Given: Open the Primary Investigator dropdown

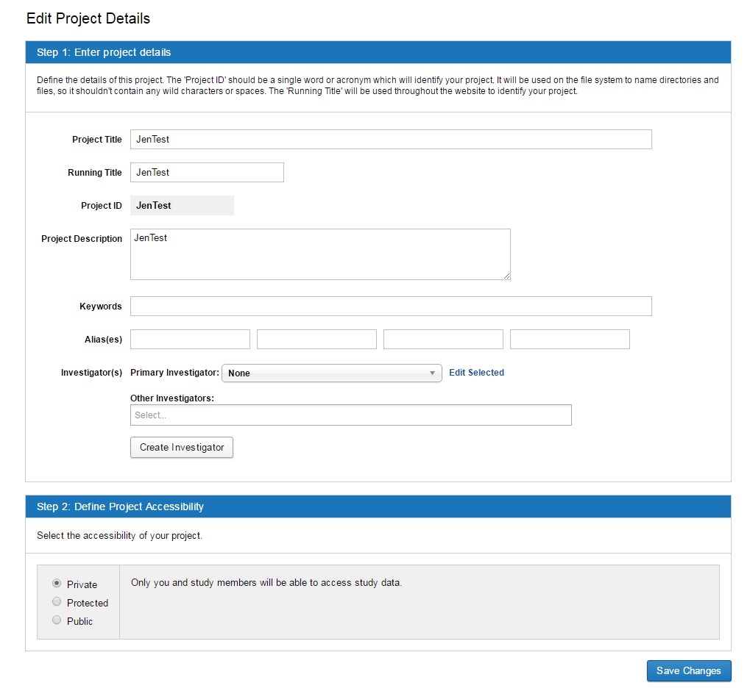Looking at the screenshot, I should click(x=331, y=373).
